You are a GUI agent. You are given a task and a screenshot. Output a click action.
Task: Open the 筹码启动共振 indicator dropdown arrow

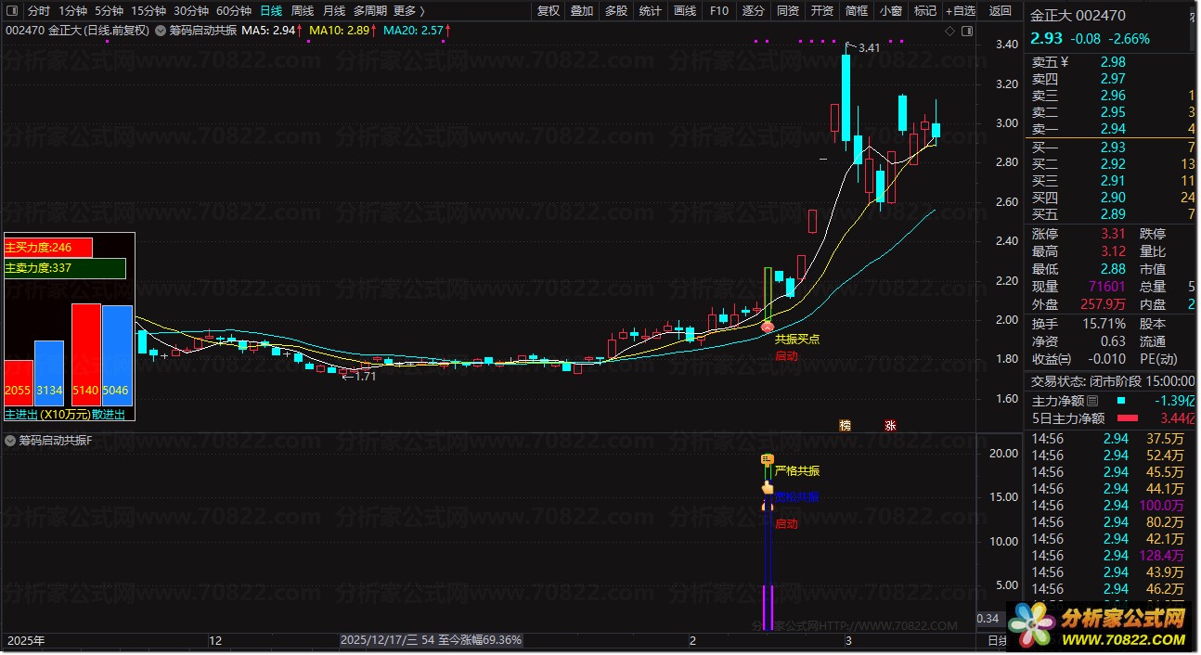[161, 31]
